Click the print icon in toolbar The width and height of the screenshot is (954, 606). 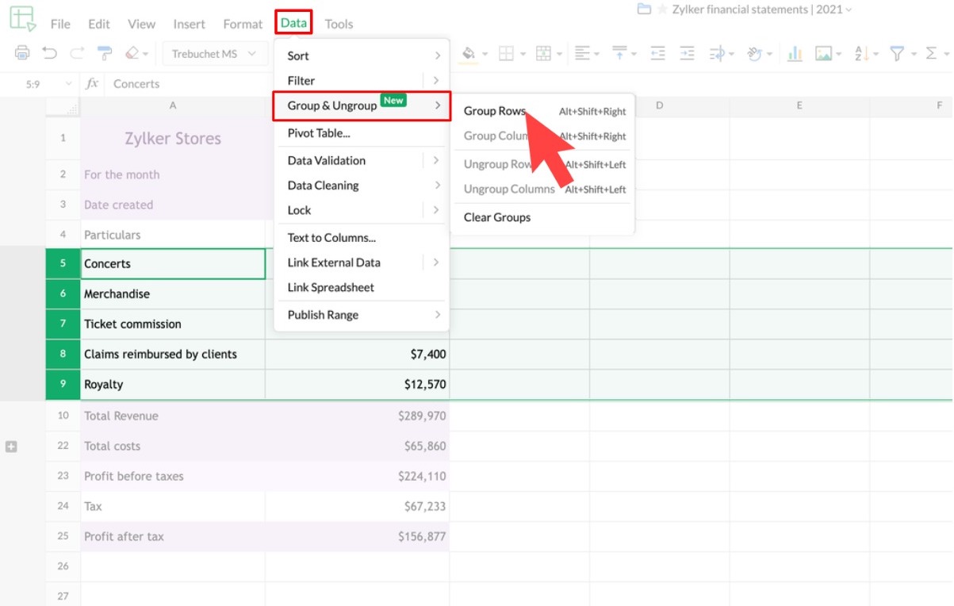click(22, 53)
